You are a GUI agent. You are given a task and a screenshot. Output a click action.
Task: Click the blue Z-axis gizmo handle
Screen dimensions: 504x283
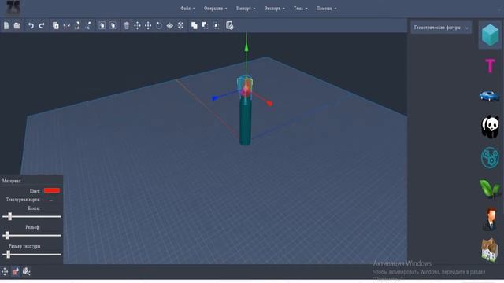tap(214, 98)
